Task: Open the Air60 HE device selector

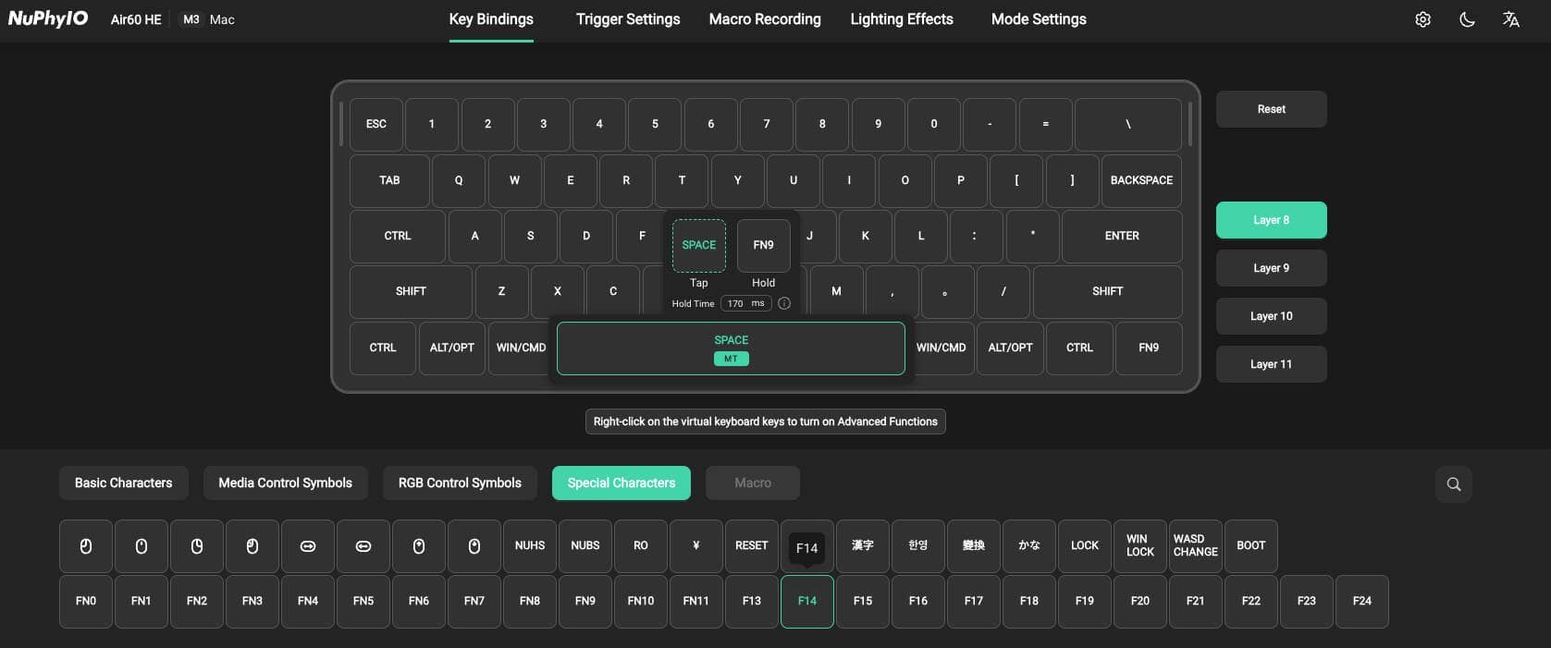Action: tap(136, 19)
